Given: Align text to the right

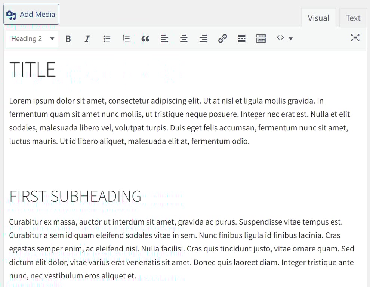Looking at the screenshot, I should 203,38.
